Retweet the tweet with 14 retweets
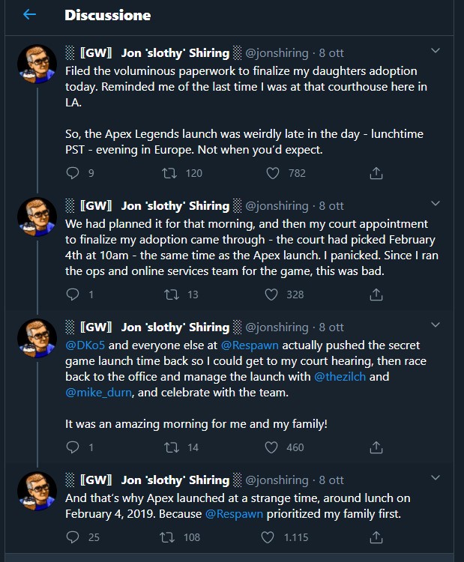464x562 pixels. tap(169, 447)
